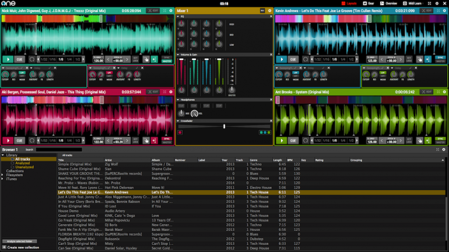This screenshot has width=449, height=252.
Task: Toggle Key Lock on the Ant Brooks deck
Action: pyautogui.click(x=409, y=141)
